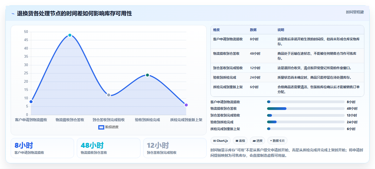Click the y-axis value 50
The width and height of the screenshot is (375, 169).
pos(26,32)
